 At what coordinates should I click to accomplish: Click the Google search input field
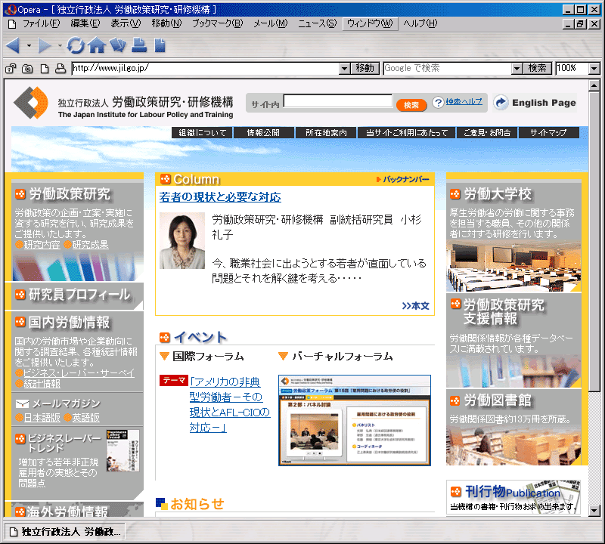[448, 69]
